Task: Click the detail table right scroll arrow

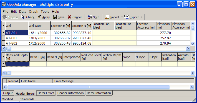Action: 193,73
